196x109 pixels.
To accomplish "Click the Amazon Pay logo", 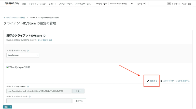I will [x=12, y=4].
